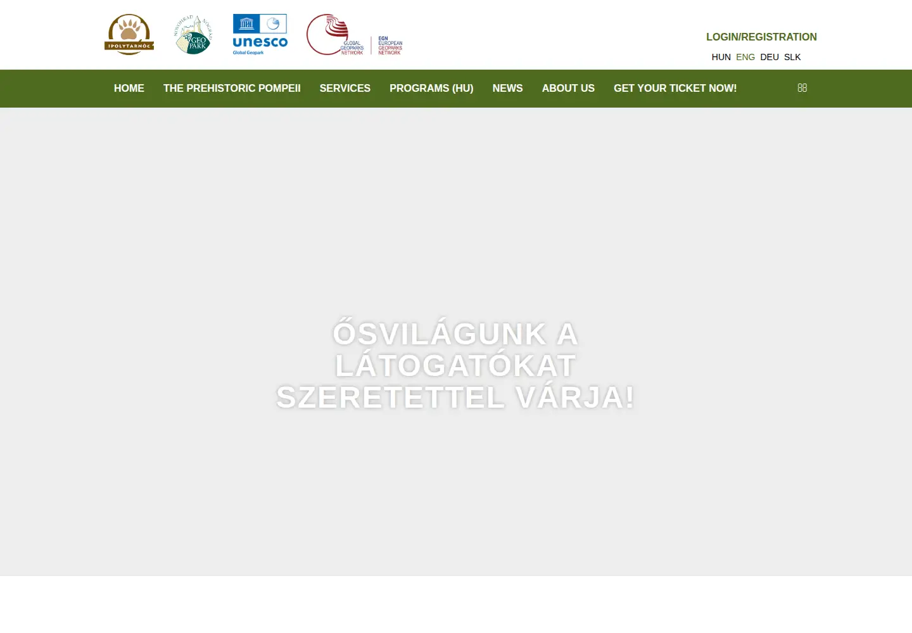Click the EGN European Geoparks Network logo
The width and height of the screenshot is (912, 633).
(x=390, y=46)
